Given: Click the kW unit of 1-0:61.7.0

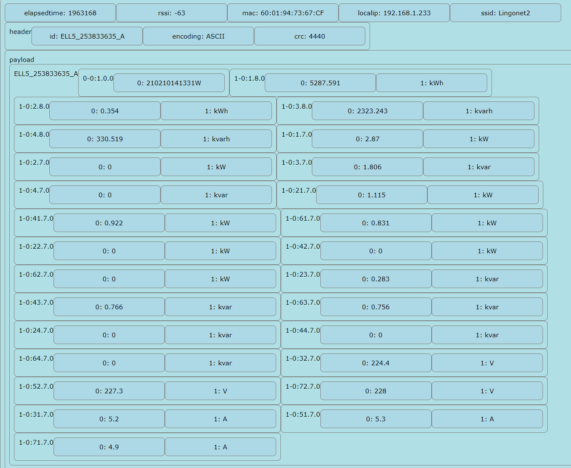Looking at the screenshot, I should coord(487,223).
